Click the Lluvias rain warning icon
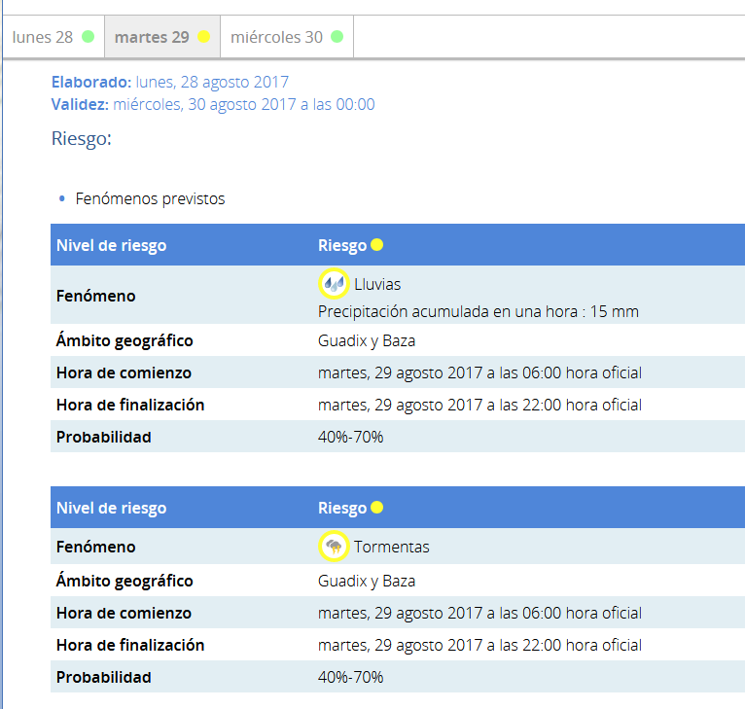The image size is (745, 709). click(x=334, y=284)
